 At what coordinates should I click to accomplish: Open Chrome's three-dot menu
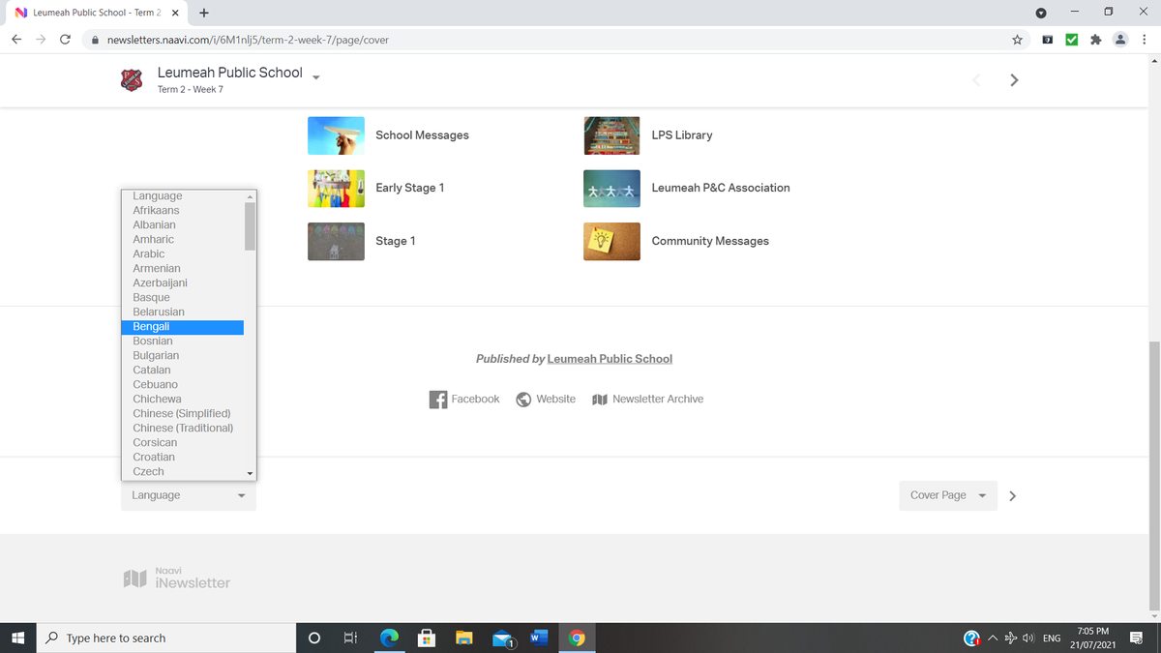click(1144, 40)
